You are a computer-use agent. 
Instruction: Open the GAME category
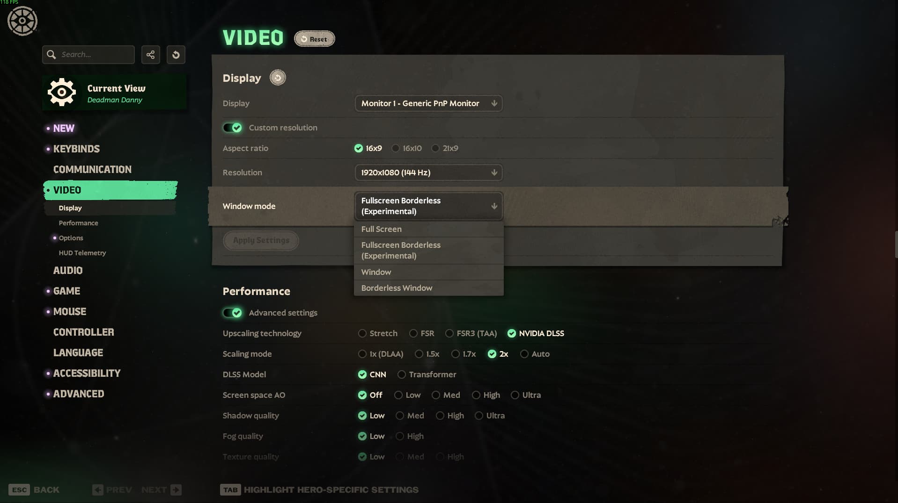66,291
